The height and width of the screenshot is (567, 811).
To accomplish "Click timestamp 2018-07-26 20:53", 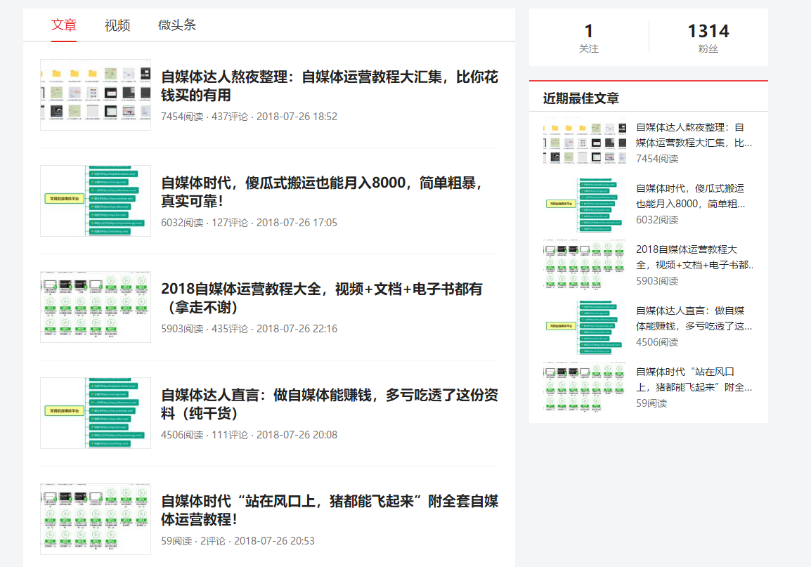I will [274, 540].
